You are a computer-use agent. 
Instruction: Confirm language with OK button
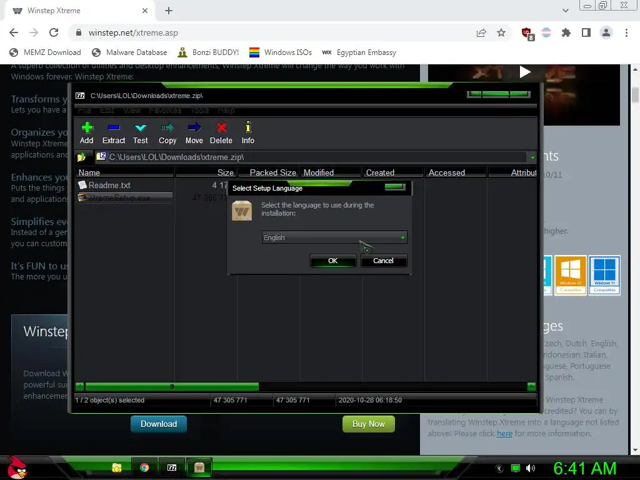tap(333, 261)
